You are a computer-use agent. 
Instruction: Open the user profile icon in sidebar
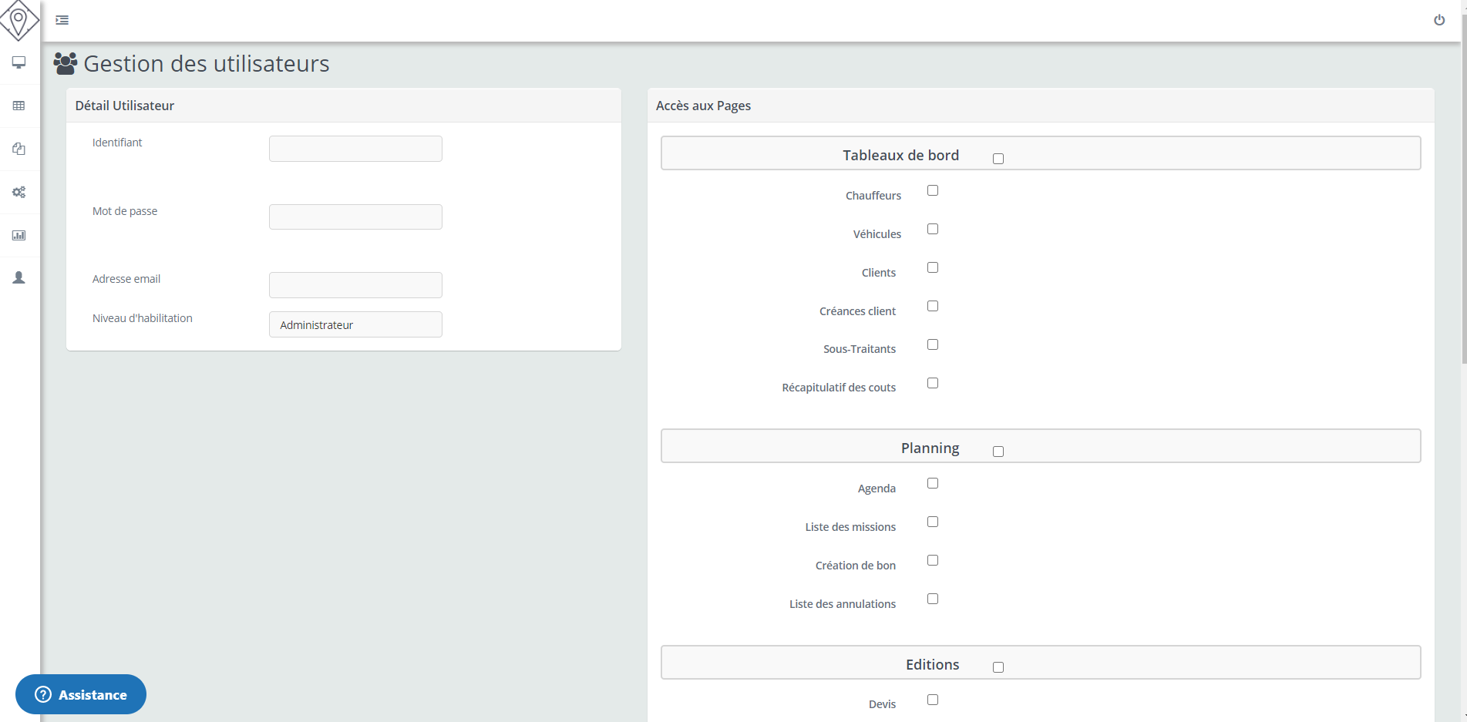coord(19,277)
